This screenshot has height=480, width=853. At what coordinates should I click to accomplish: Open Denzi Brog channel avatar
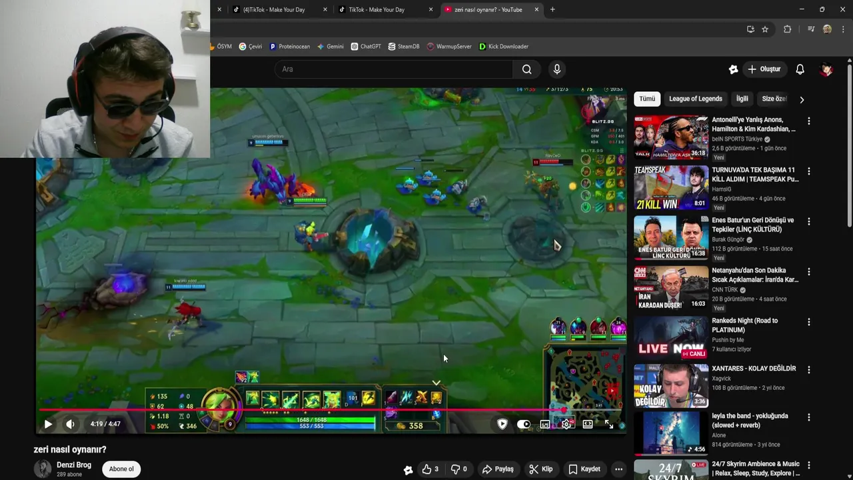point(43,469)
